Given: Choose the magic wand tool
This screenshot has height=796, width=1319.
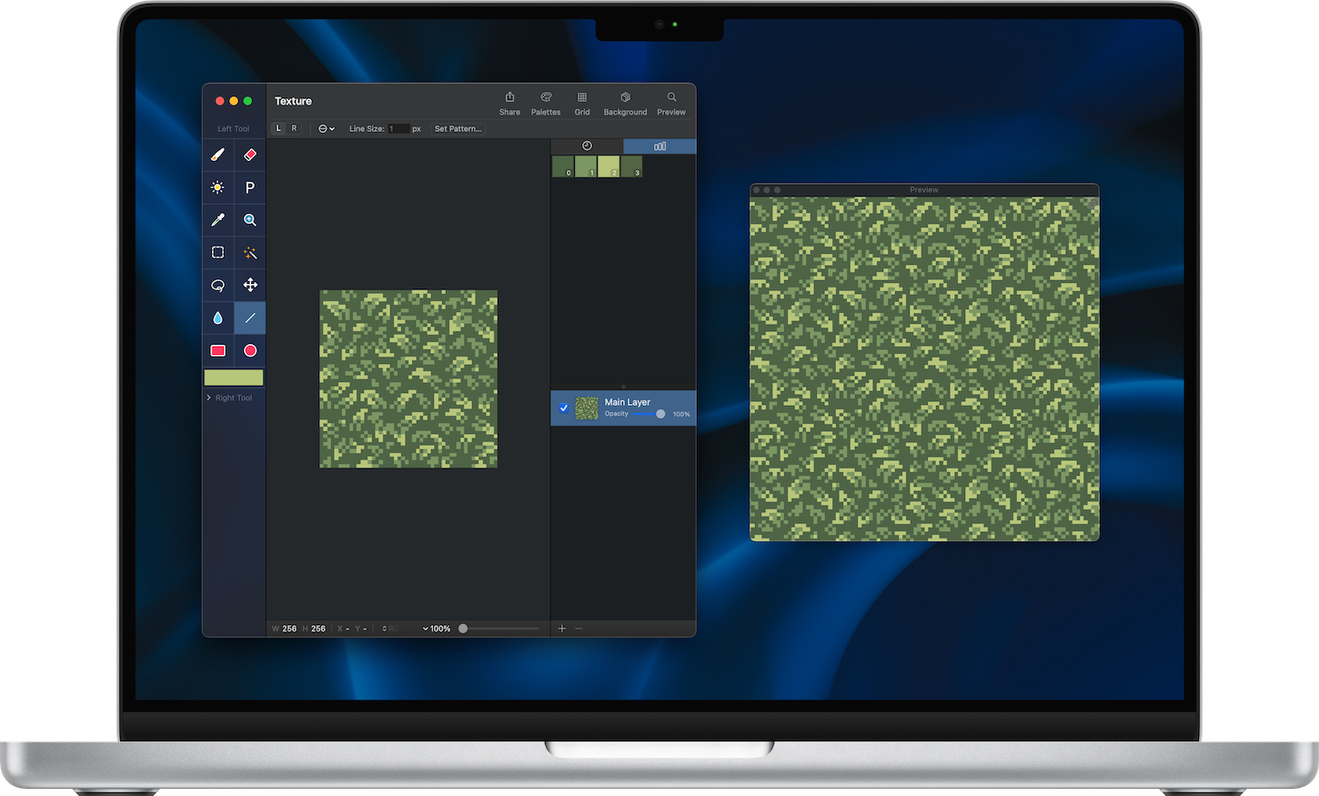Looking at the screenshot, I should pyautogui.click(x=250, y=252).
